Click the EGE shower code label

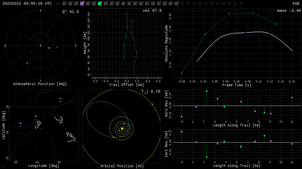click(296, 4)
